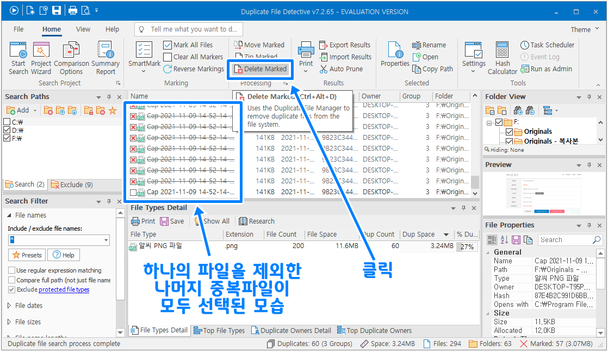Open the Settings tool
Viewport: 608px width, 352px height.
(x=474, y=58)
